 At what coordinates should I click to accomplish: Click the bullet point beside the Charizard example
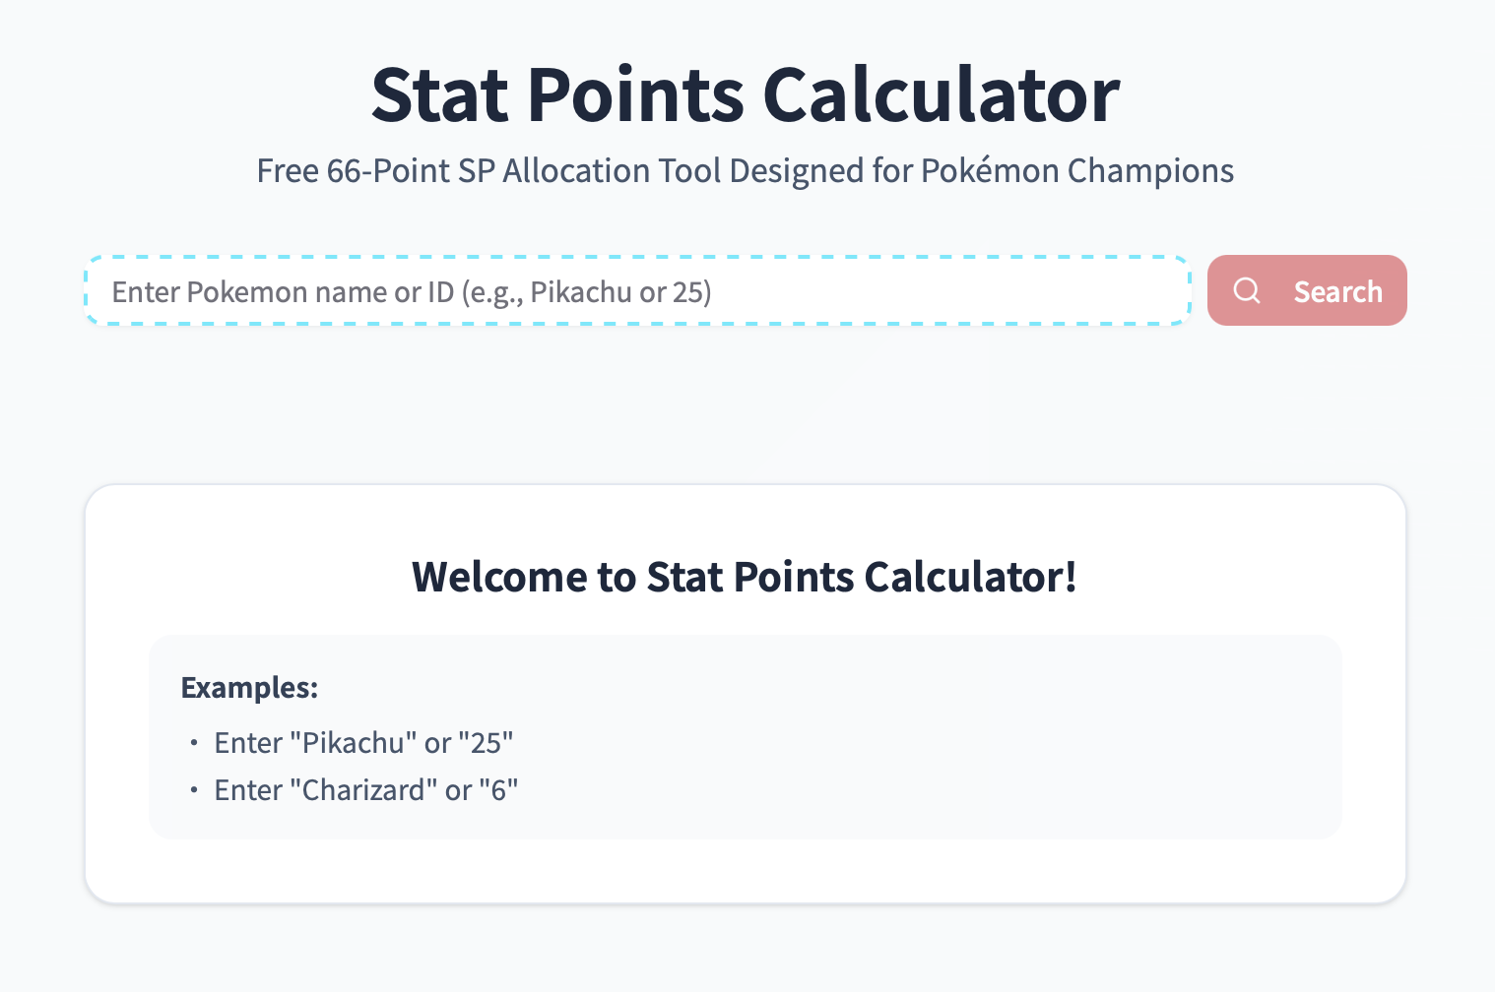(193, 791)
